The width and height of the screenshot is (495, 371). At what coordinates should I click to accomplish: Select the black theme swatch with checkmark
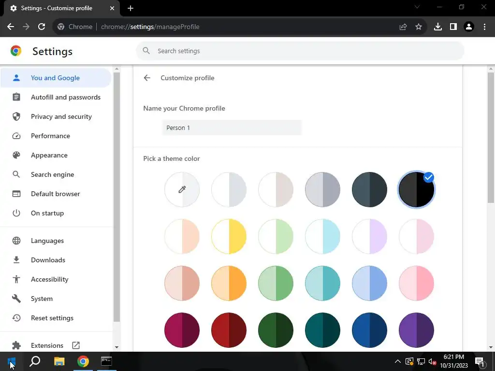pos(416,189)
